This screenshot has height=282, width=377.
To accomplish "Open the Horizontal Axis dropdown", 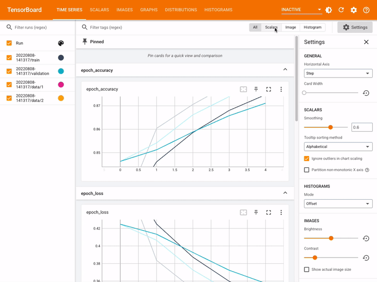I will (338, 73).
